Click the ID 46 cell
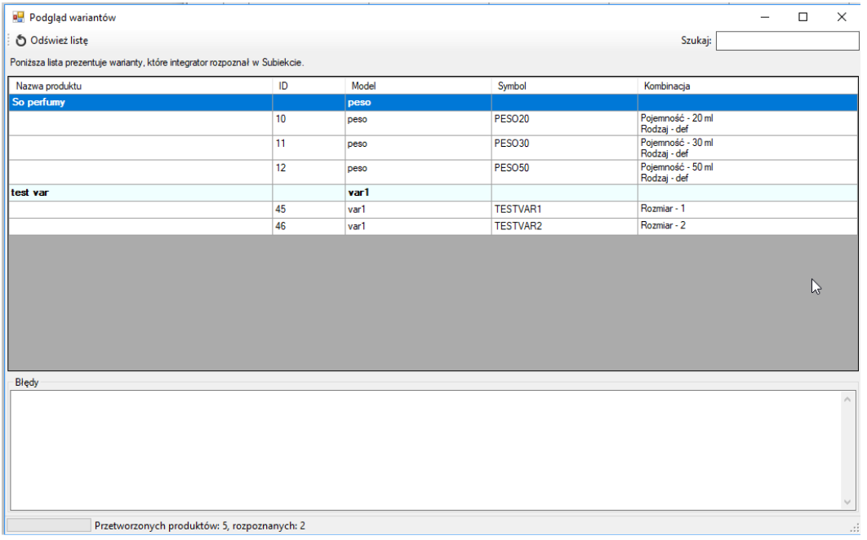 309,226
